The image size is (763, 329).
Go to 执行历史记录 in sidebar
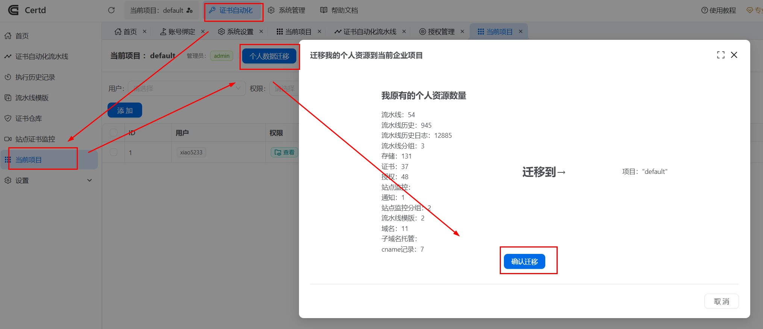35,77
